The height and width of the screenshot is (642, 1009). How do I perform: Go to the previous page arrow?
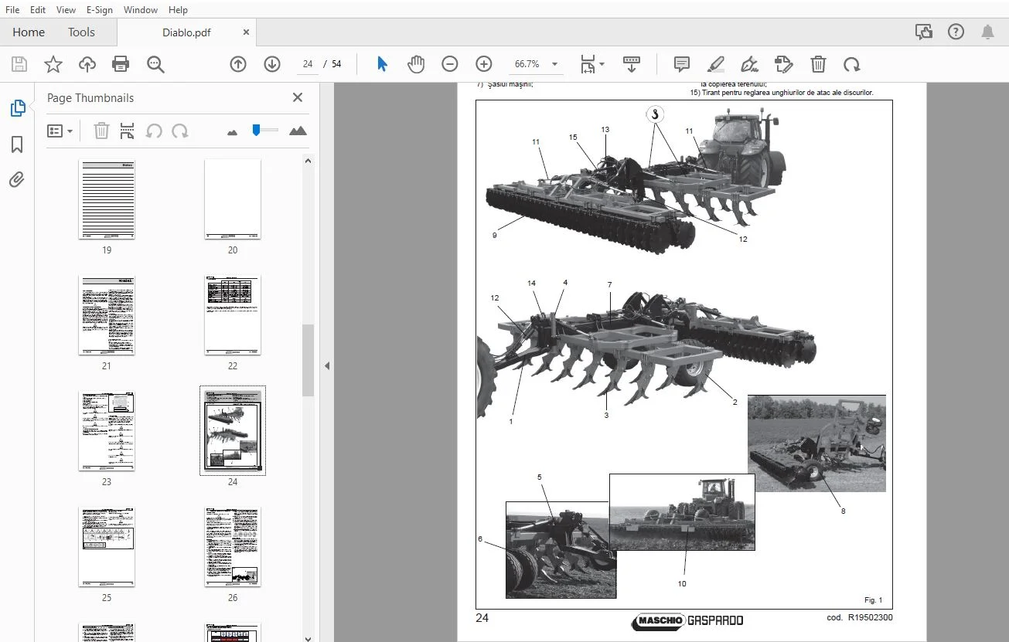click(x=238, y=64)
